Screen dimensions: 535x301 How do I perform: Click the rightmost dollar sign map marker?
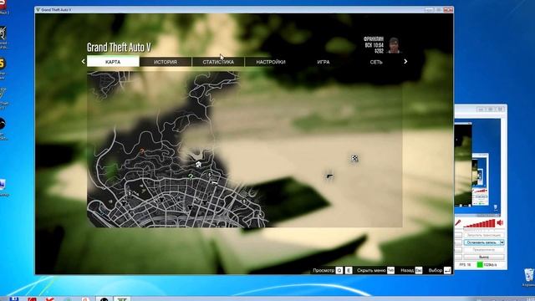point(244,202)
